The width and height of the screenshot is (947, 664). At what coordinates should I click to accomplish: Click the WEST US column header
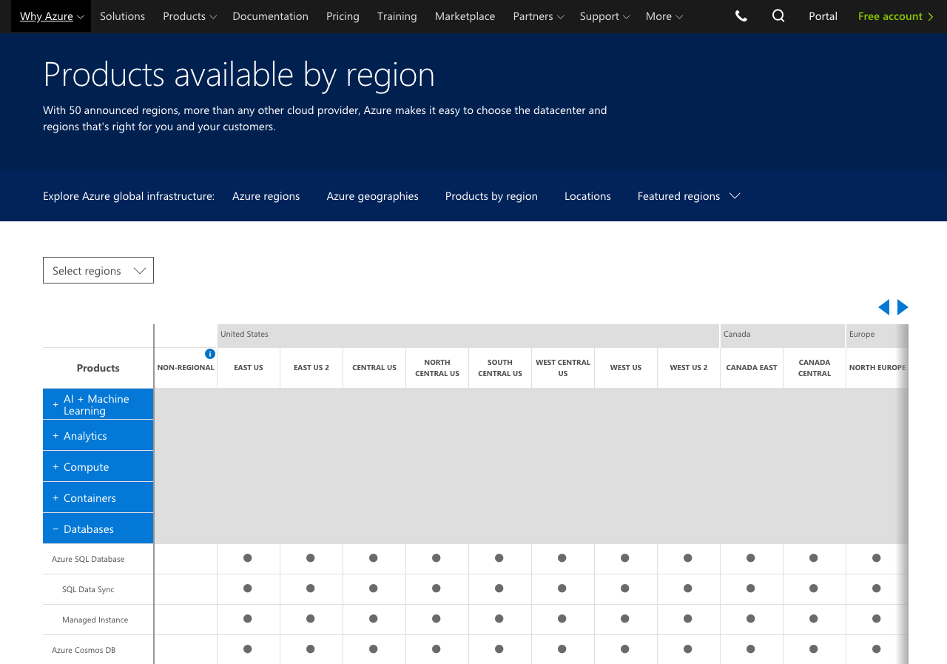tap(626, 368)
